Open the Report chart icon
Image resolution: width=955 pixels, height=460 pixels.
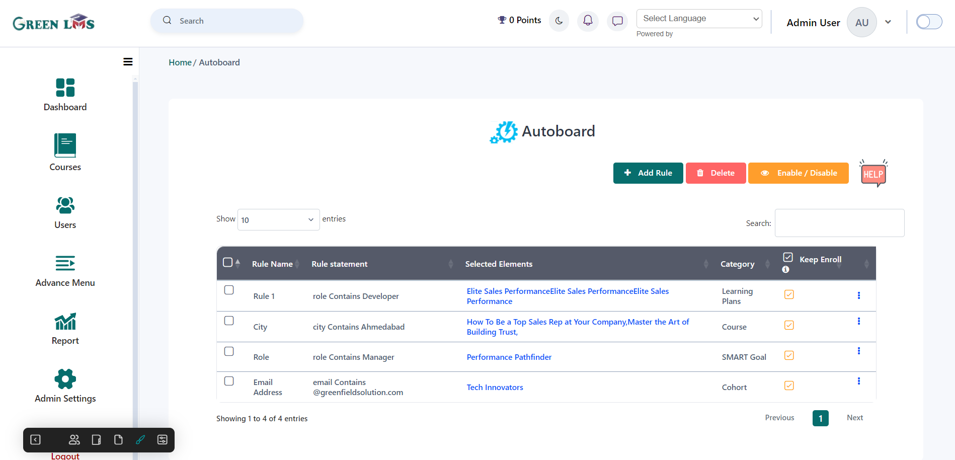65,321
